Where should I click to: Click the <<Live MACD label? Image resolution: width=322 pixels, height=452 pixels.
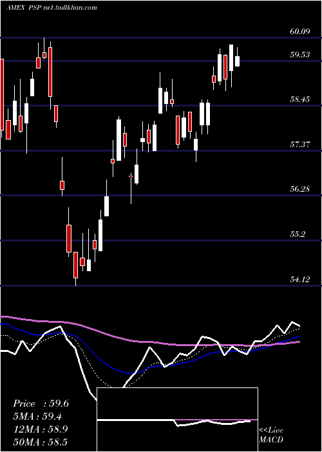pyautogui.click(x=271, y=435)
